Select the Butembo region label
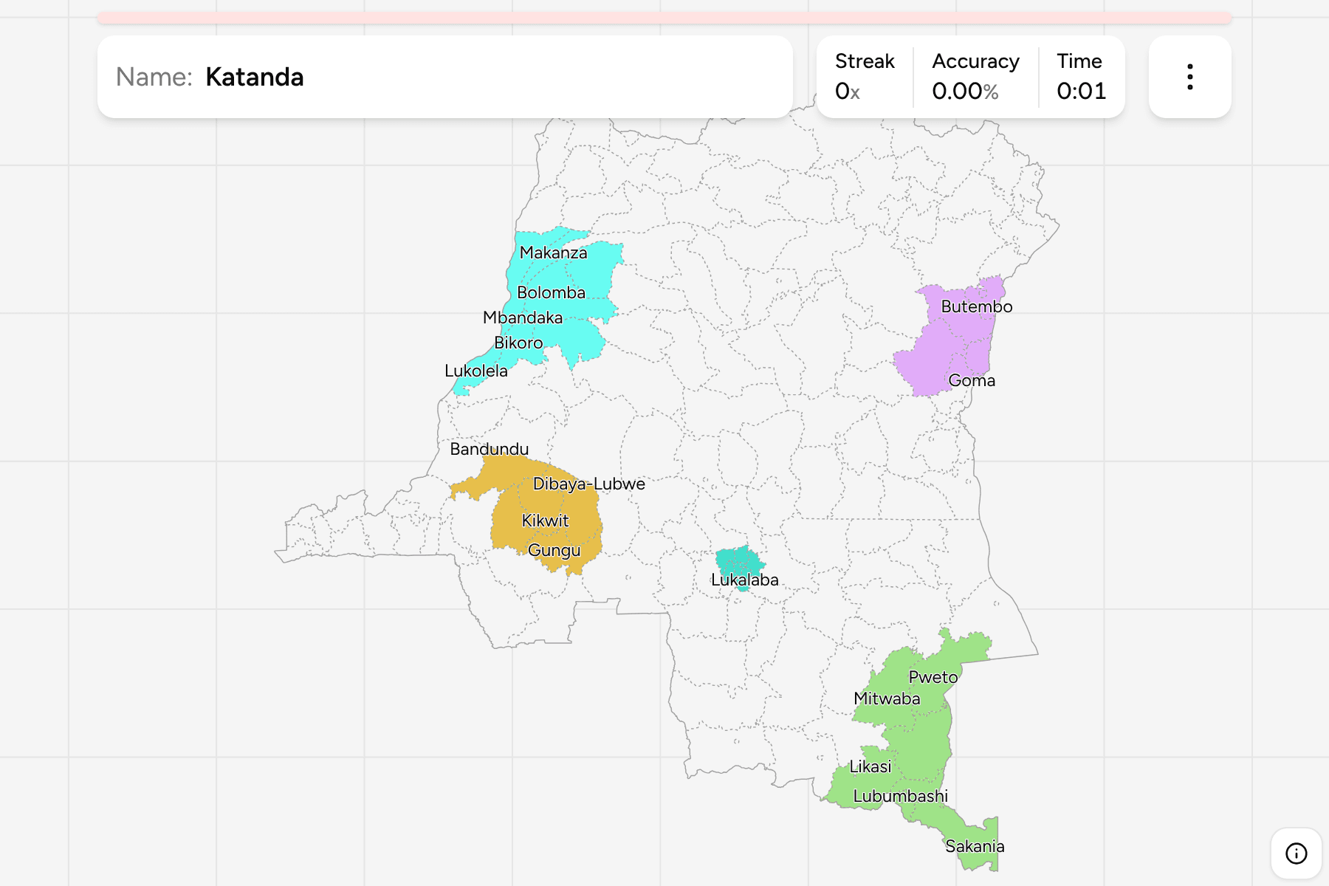The height and width of the screenshot is (886, 1329). (x=977, y=306)
